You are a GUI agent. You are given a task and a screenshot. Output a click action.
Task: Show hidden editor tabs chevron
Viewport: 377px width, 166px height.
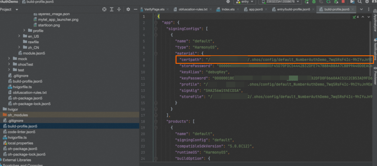click(x=361, y=9)
